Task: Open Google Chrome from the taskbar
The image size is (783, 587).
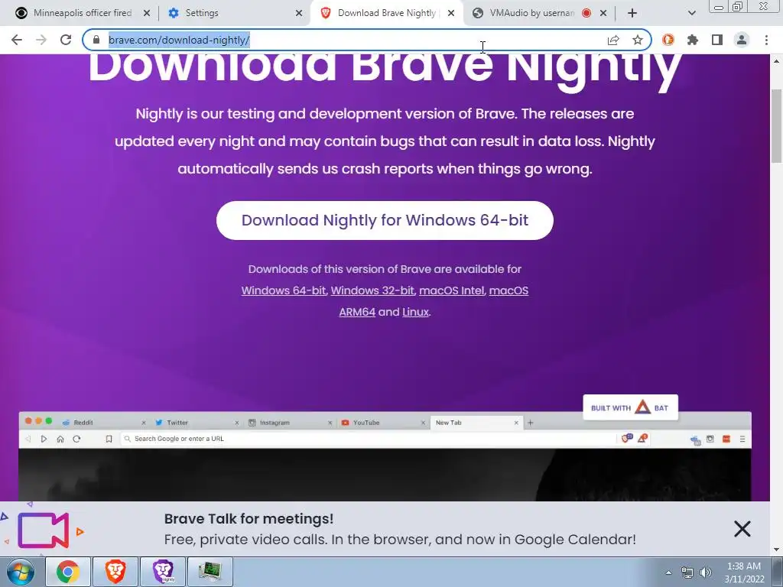Action: click(67, 572)
